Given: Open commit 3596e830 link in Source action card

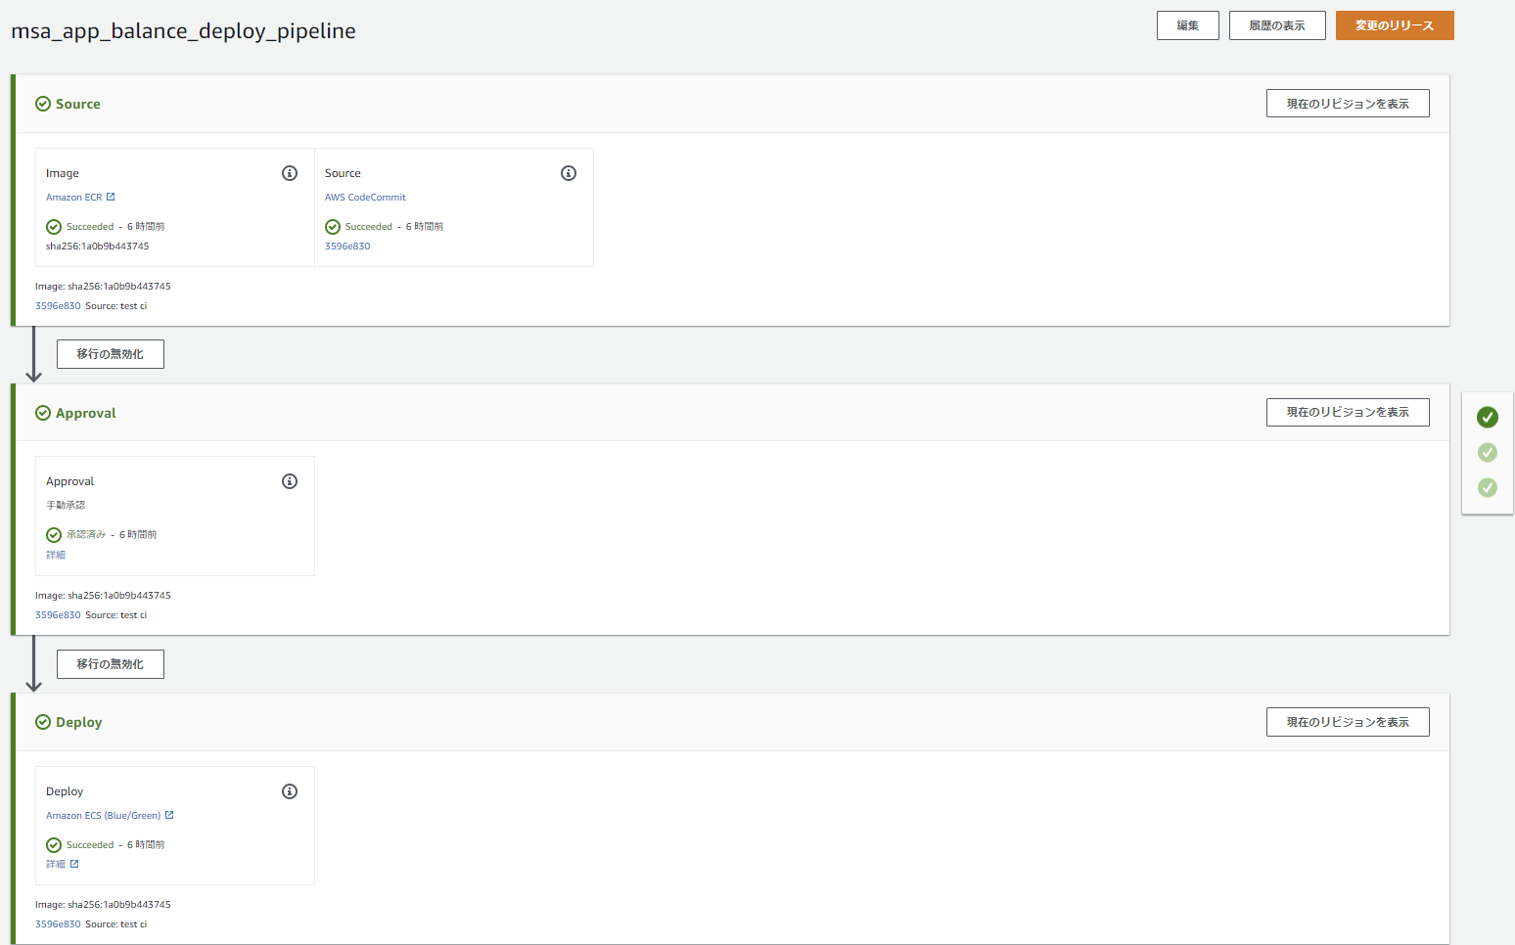Looking at the screenshot, I should coord(347,247).
